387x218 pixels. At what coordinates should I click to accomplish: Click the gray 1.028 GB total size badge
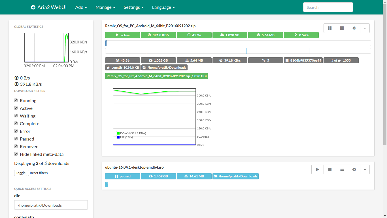click(158, 60)
